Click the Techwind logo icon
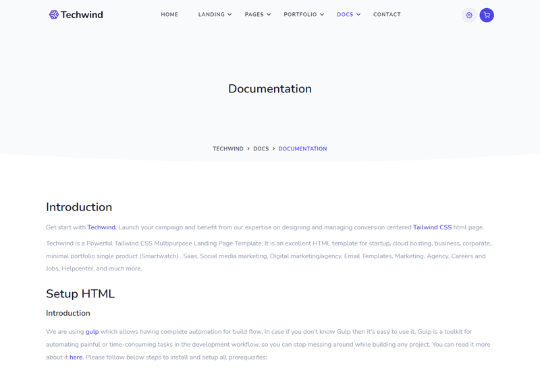This screenshot has width=540, height=371. point(54,14)
